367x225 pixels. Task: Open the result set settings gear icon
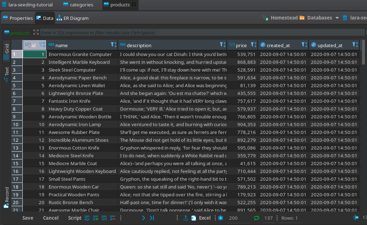(x=221, y=218)
